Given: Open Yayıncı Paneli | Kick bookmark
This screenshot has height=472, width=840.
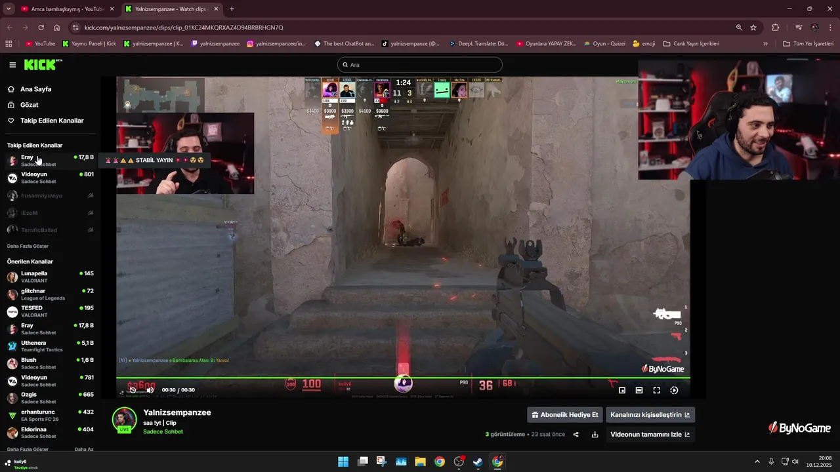Looking at the screenshot, I should [89, 44].
